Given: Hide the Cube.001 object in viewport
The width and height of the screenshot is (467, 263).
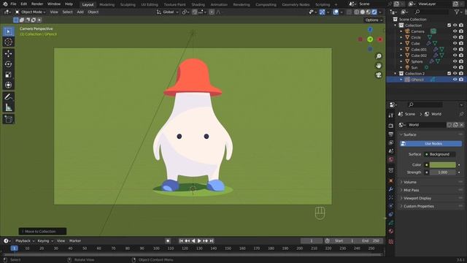Looking at the screenshot, I should pos(455,49).
